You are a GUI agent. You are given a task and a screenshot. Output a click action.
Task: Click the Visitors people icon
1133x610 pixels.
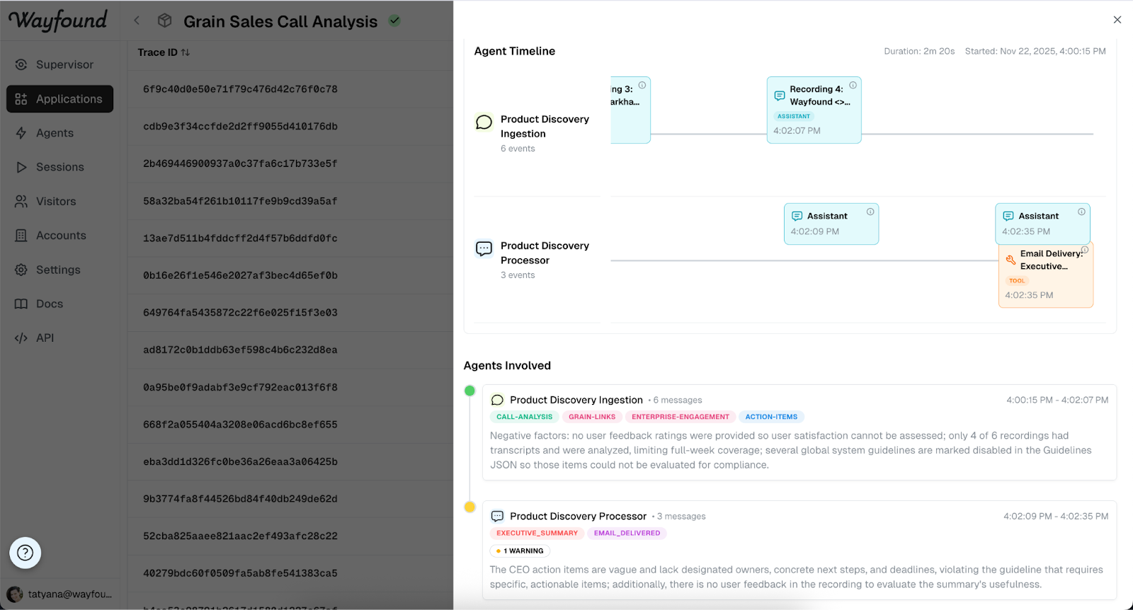[21, 202]
